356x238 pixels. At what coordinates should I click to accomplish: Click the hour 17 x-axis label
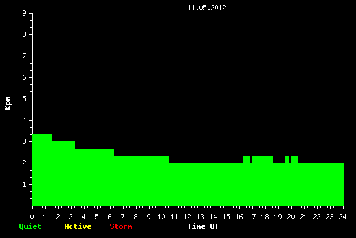pos(252,217)
